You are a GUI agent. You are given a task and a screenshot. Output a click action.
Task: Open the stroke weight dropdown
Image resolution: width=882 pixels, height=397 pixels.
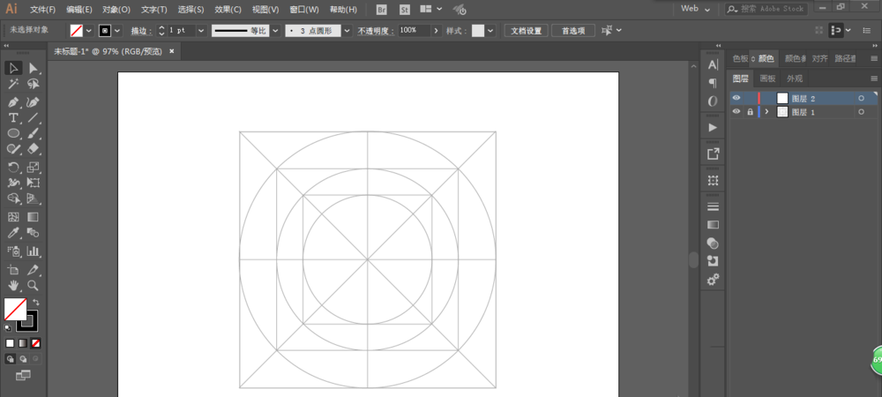tap(200, 30)
